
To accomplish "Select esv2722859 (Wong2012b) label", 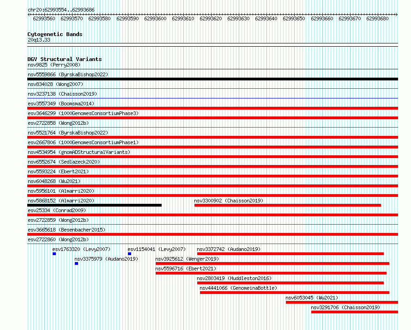I will 58,220.
